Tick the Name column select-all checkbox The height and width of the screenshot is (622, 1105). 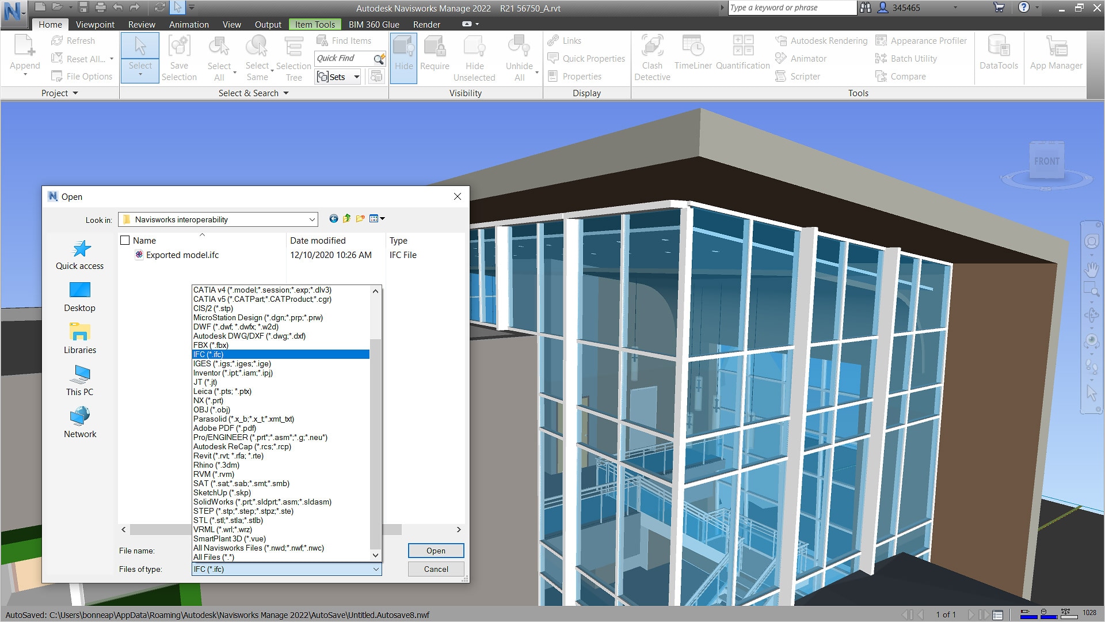[125, 241]
